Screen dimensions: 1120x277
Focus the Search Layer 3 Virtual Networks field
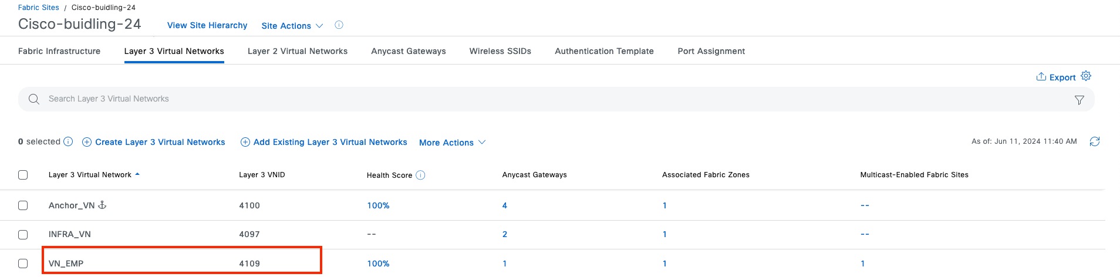click(x=528, y=99)
